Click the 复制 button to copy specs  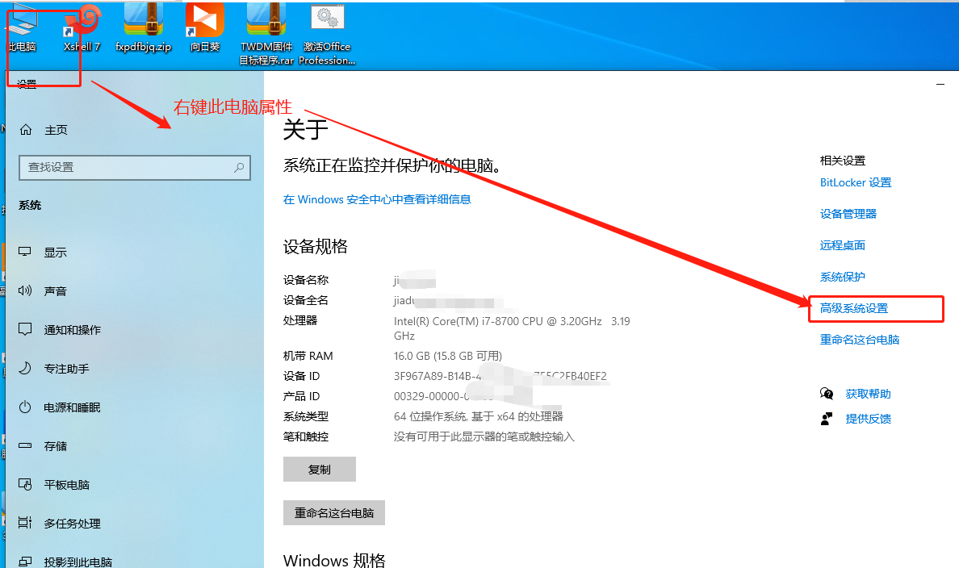[x=319, y=469]
